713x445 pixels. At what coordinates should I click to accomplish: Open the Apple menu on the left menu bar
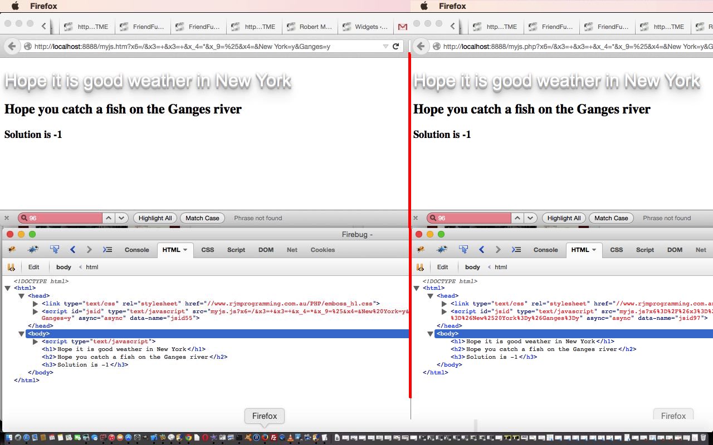point(15,6)
